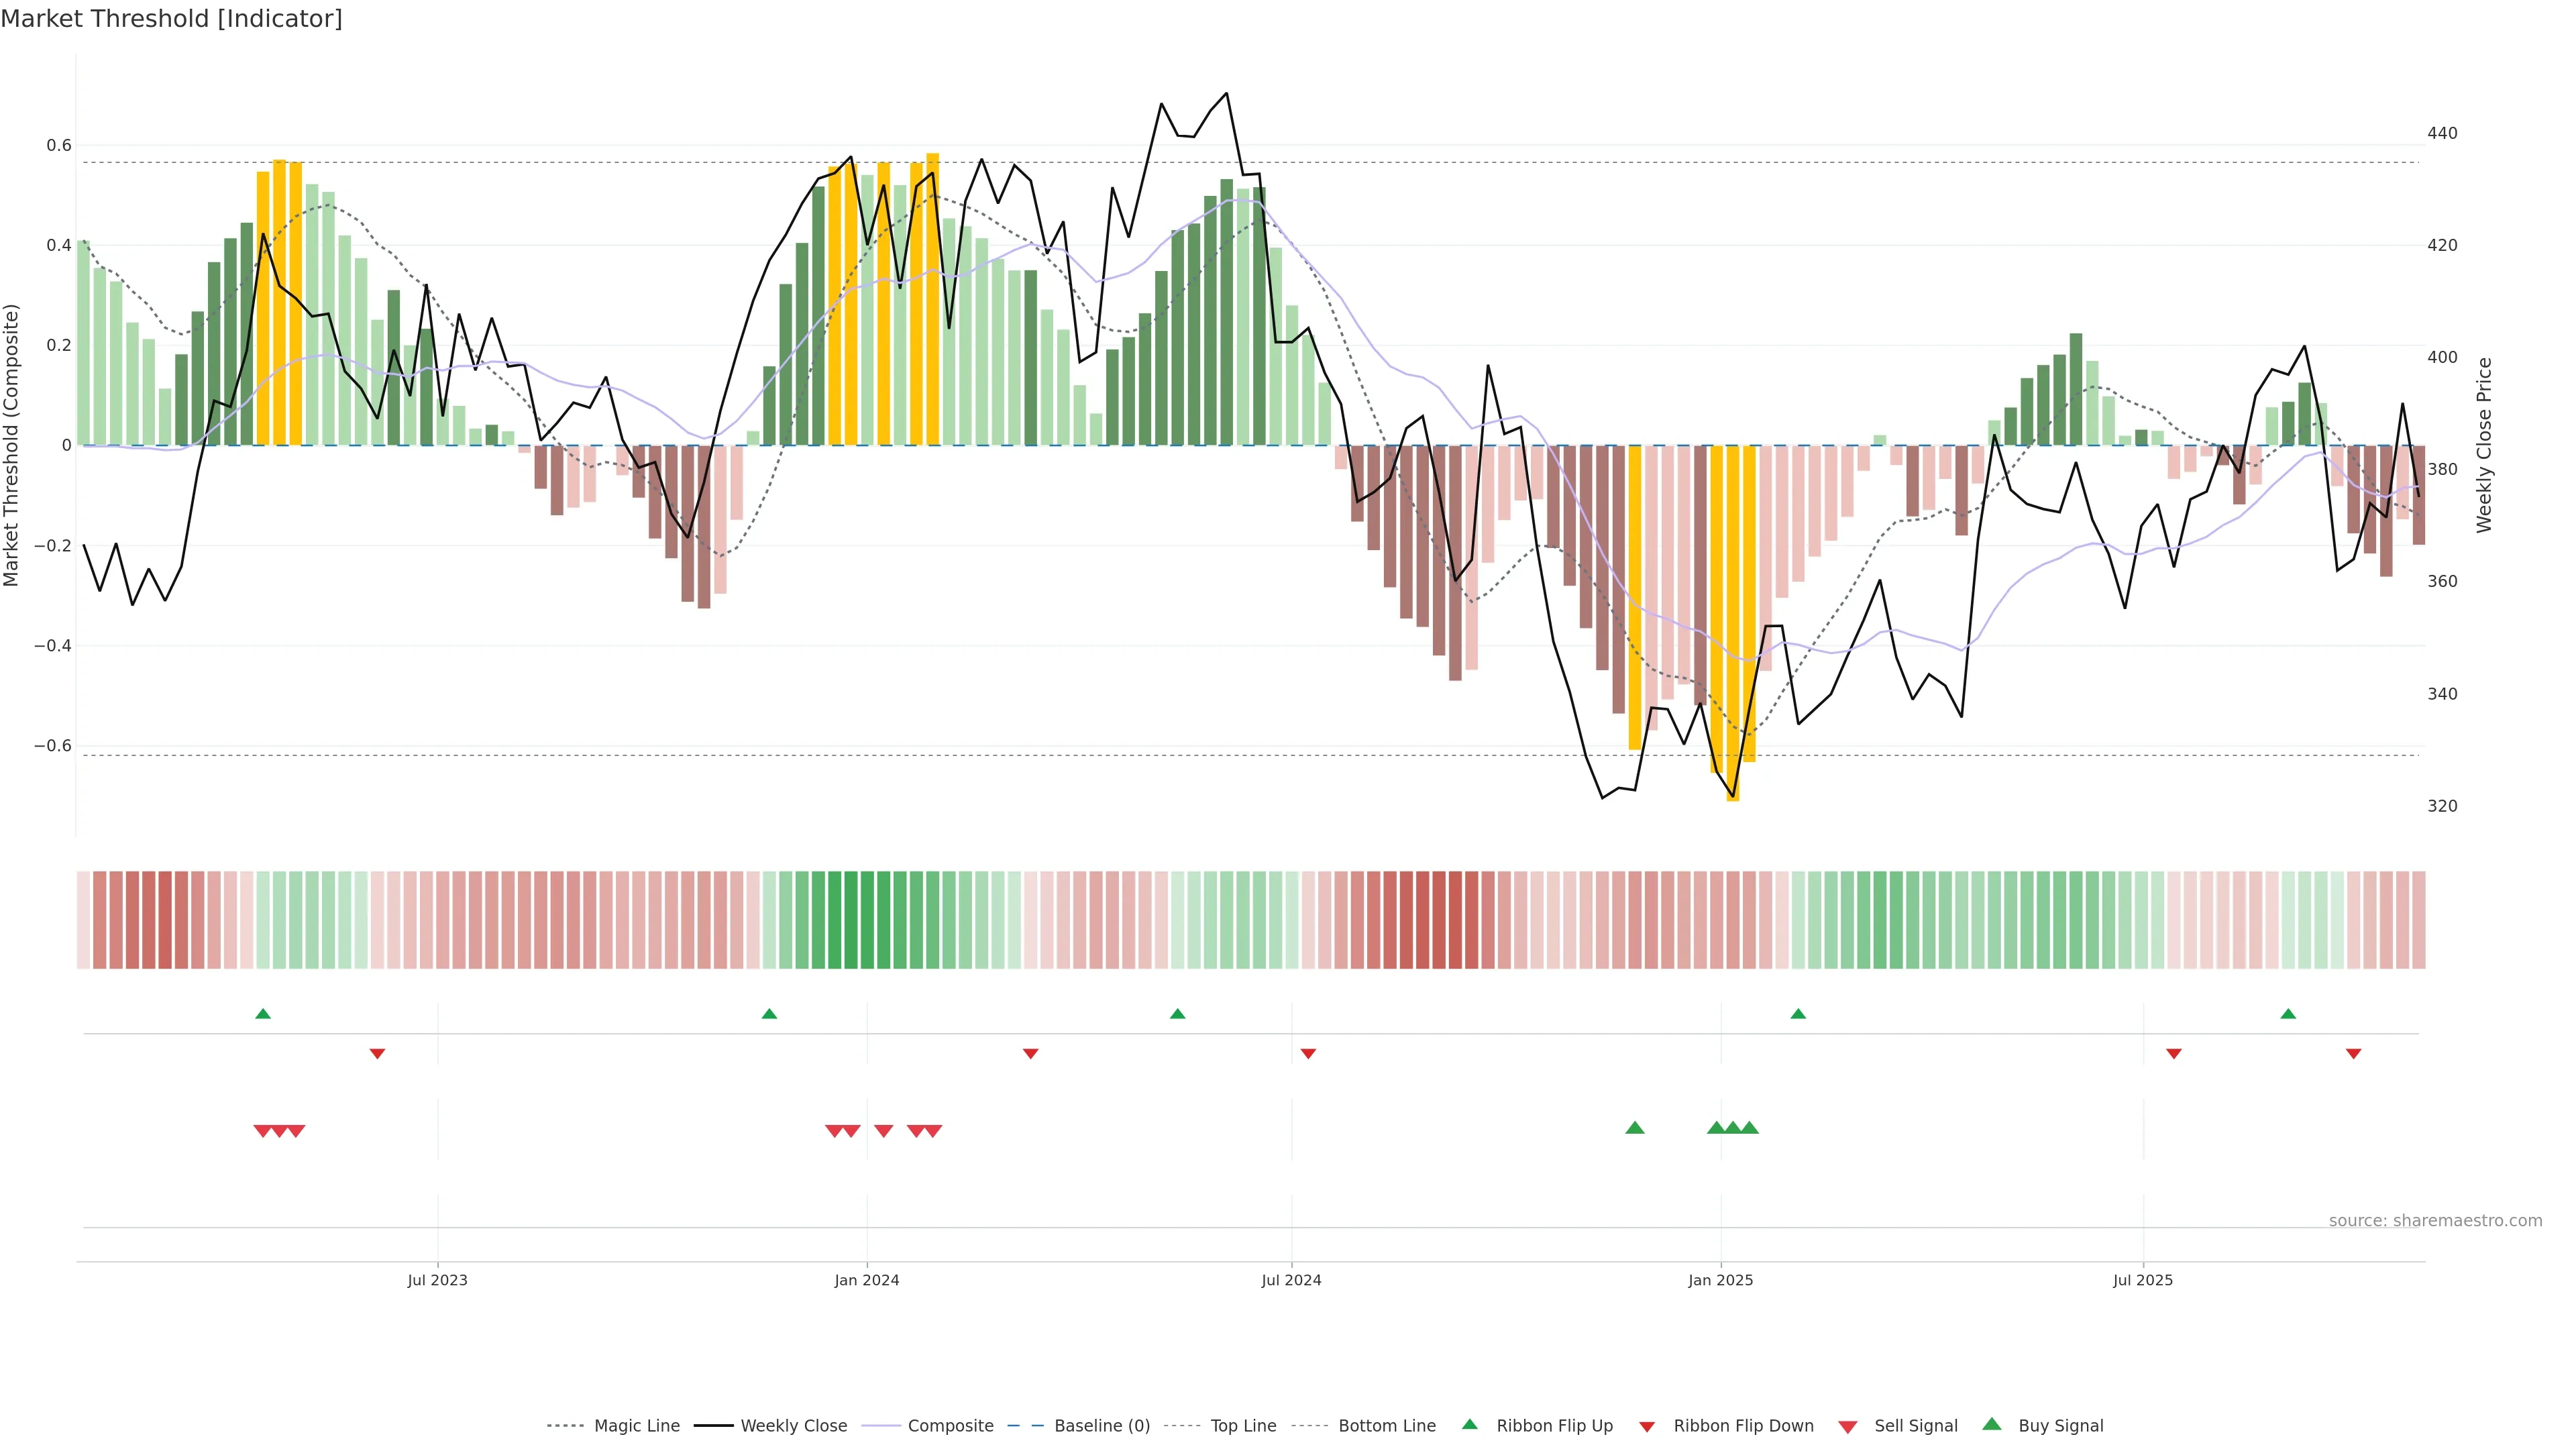Click the first green Buy Signal marker before Jan 2025
Image resolution: width=2576 pixels, height=1449 pixels.
pos(1635,1128)
